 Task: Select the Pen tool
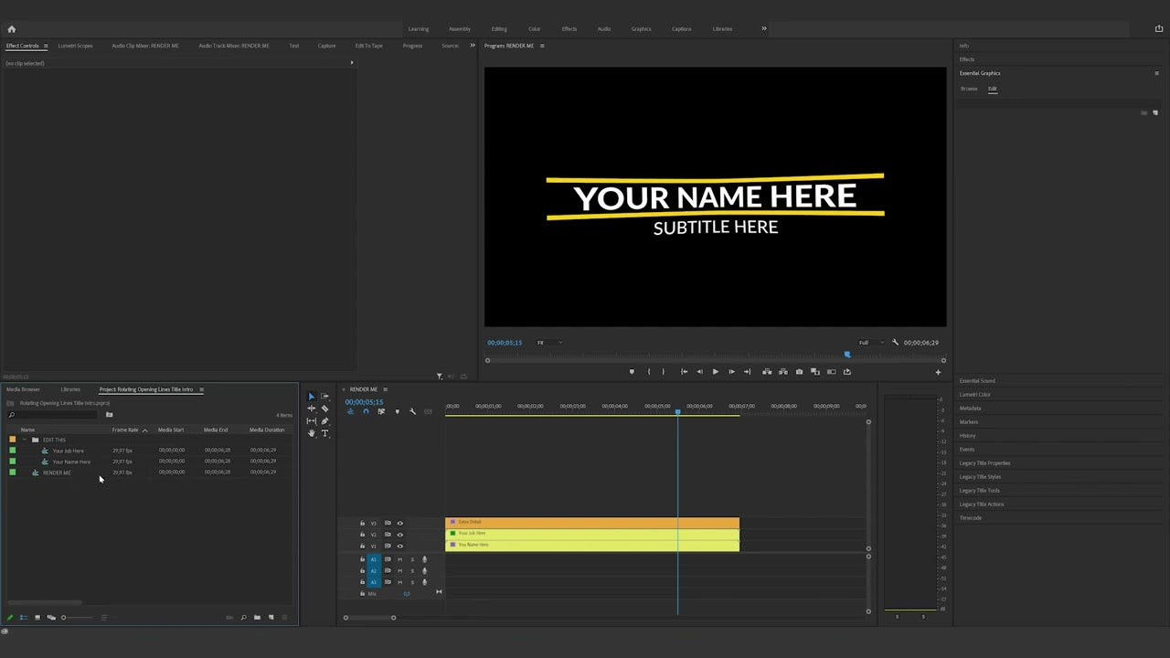[x=324, y=421]
